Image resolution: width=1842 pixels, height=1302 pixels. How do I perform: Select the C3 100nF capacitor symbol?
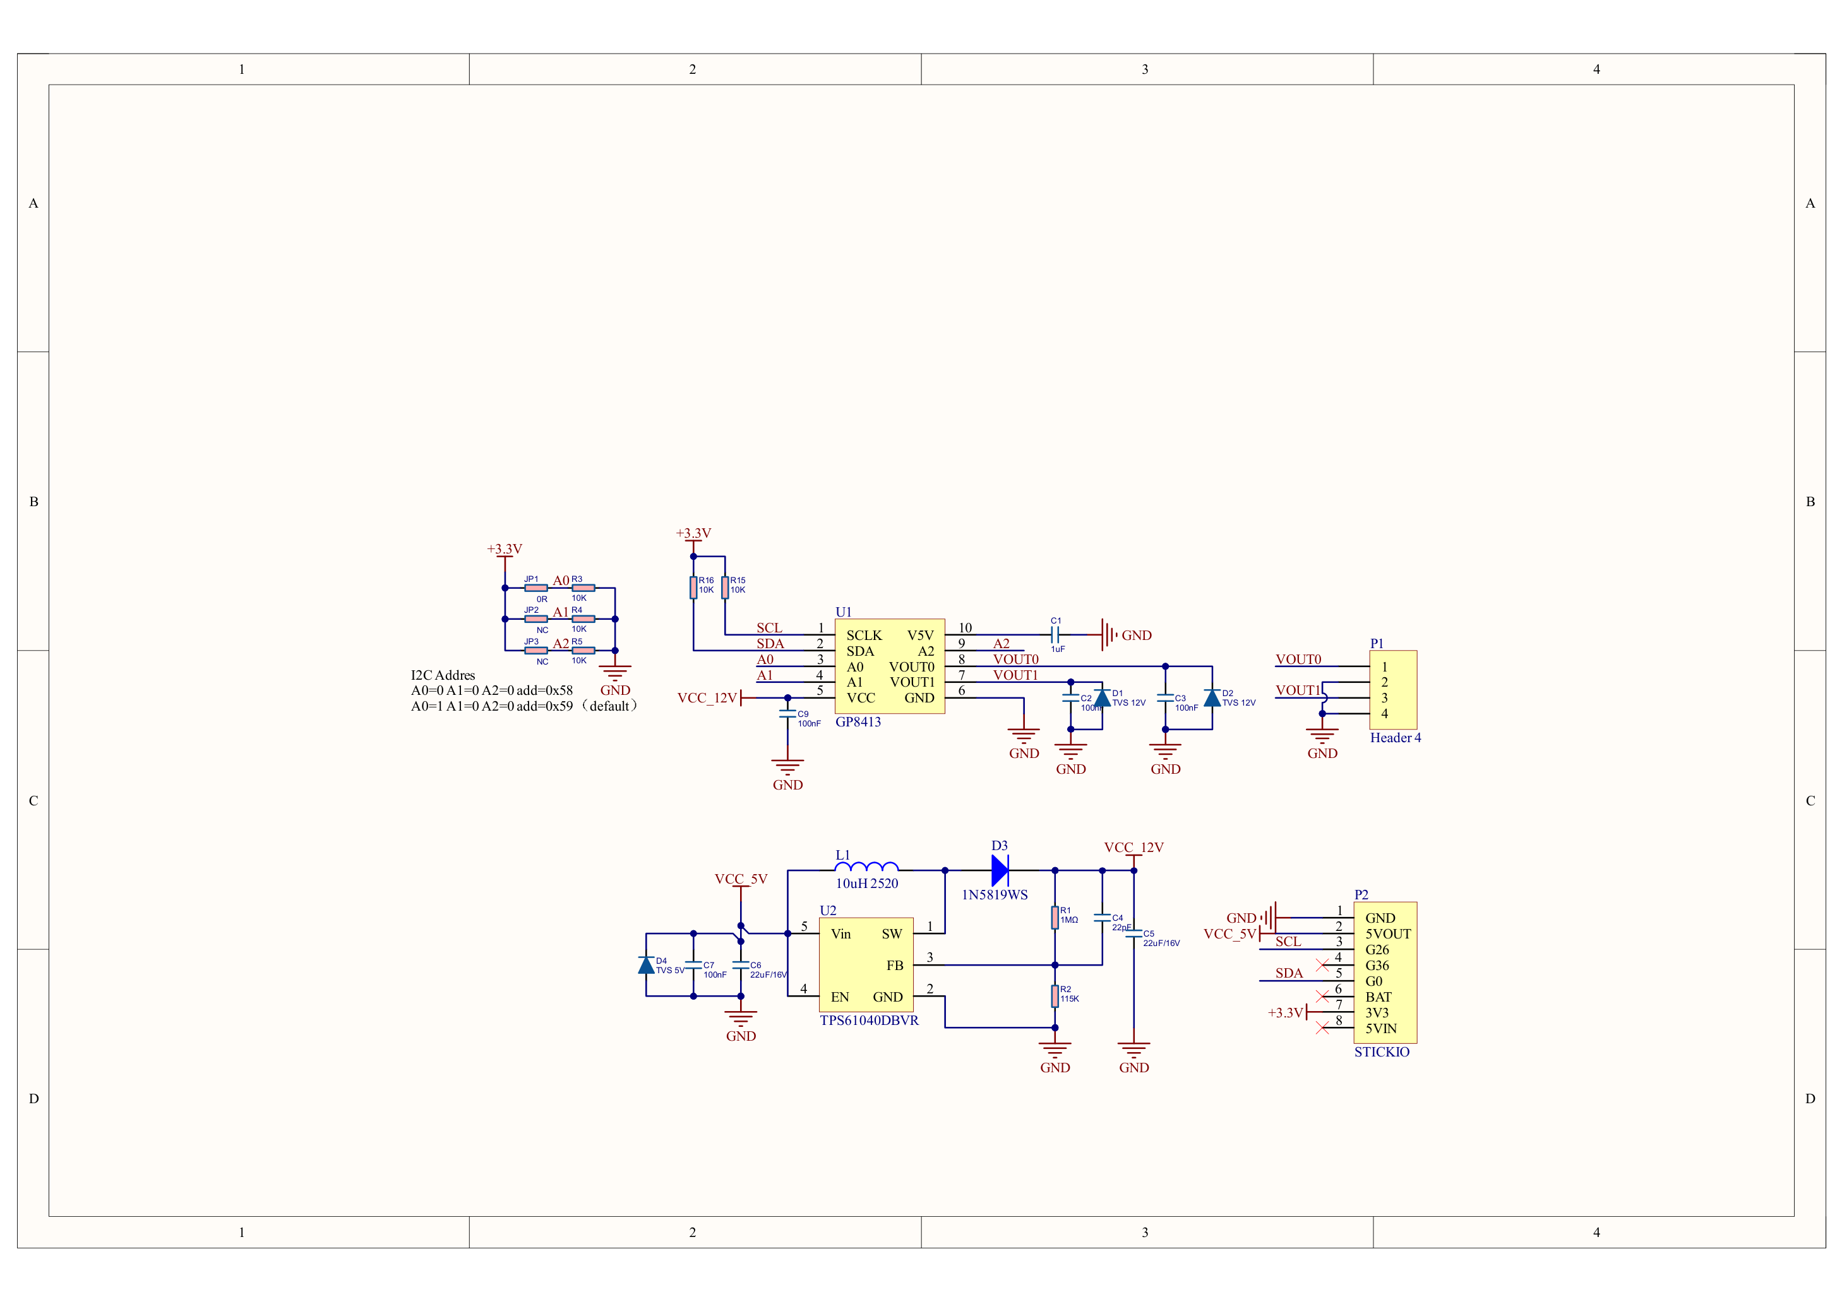pos(1165,697)
